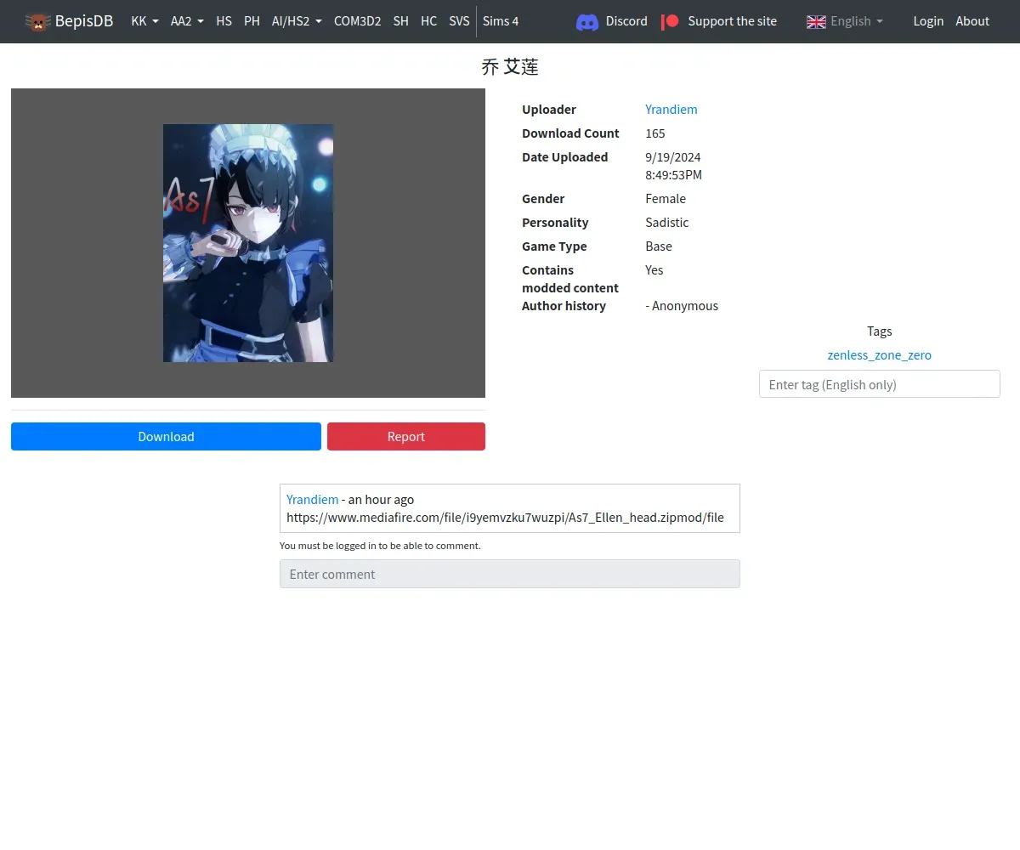Viewport: 1020px width, 850px height.
Task: Expand the KK dropdown menu
Action: point(144,21)
